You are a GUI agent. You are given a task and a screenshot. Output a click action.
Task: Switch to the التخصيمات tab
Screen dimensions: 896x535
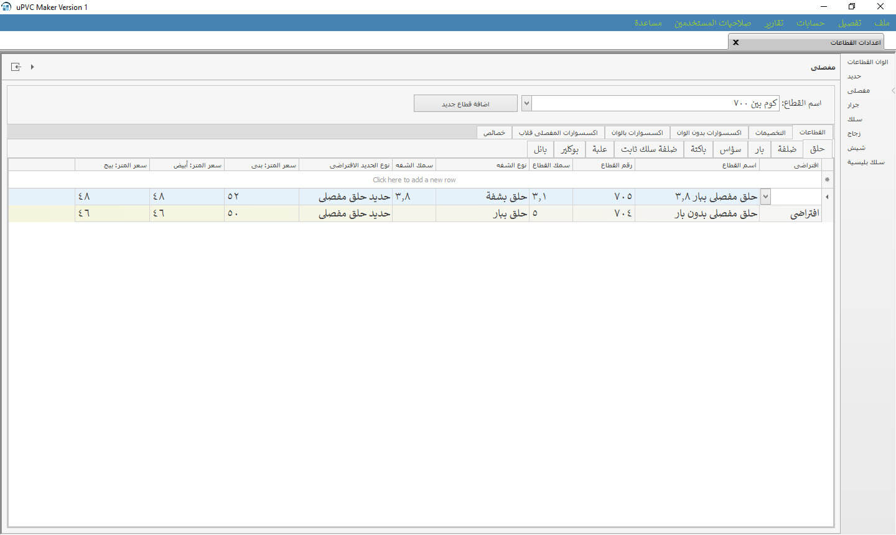(770, 133)
